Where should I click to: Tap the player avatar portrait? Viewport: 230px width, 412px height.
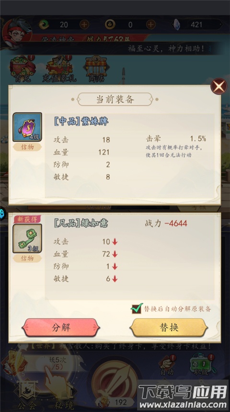tap(16, 32)
